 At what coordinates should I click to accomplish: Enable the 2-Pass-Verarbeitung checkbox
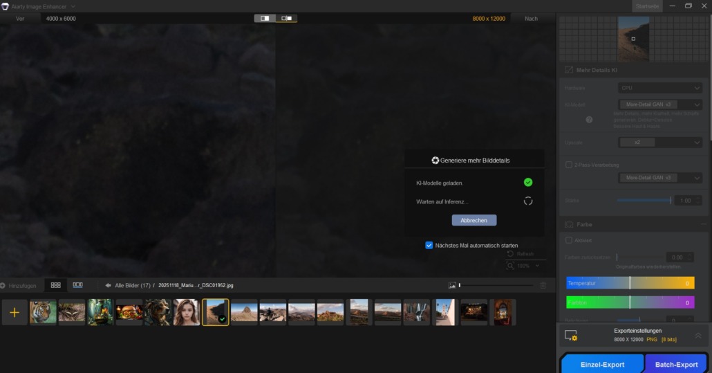pyautogui.click(x=569, y=165)
